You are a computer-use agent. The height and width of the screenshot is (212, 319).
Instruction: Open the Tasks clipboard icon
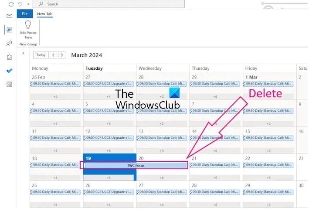9,57
